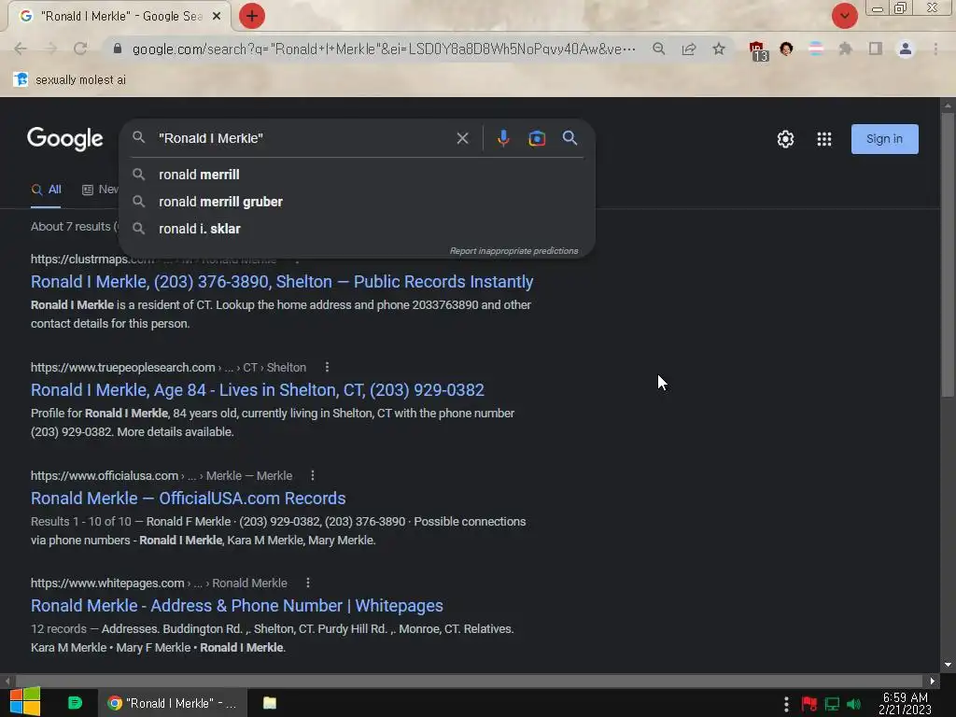Click the truepeoplesearch.com URL breadcrumb
The height and width of the screenshot is (717, 956).
pos(168,368)
